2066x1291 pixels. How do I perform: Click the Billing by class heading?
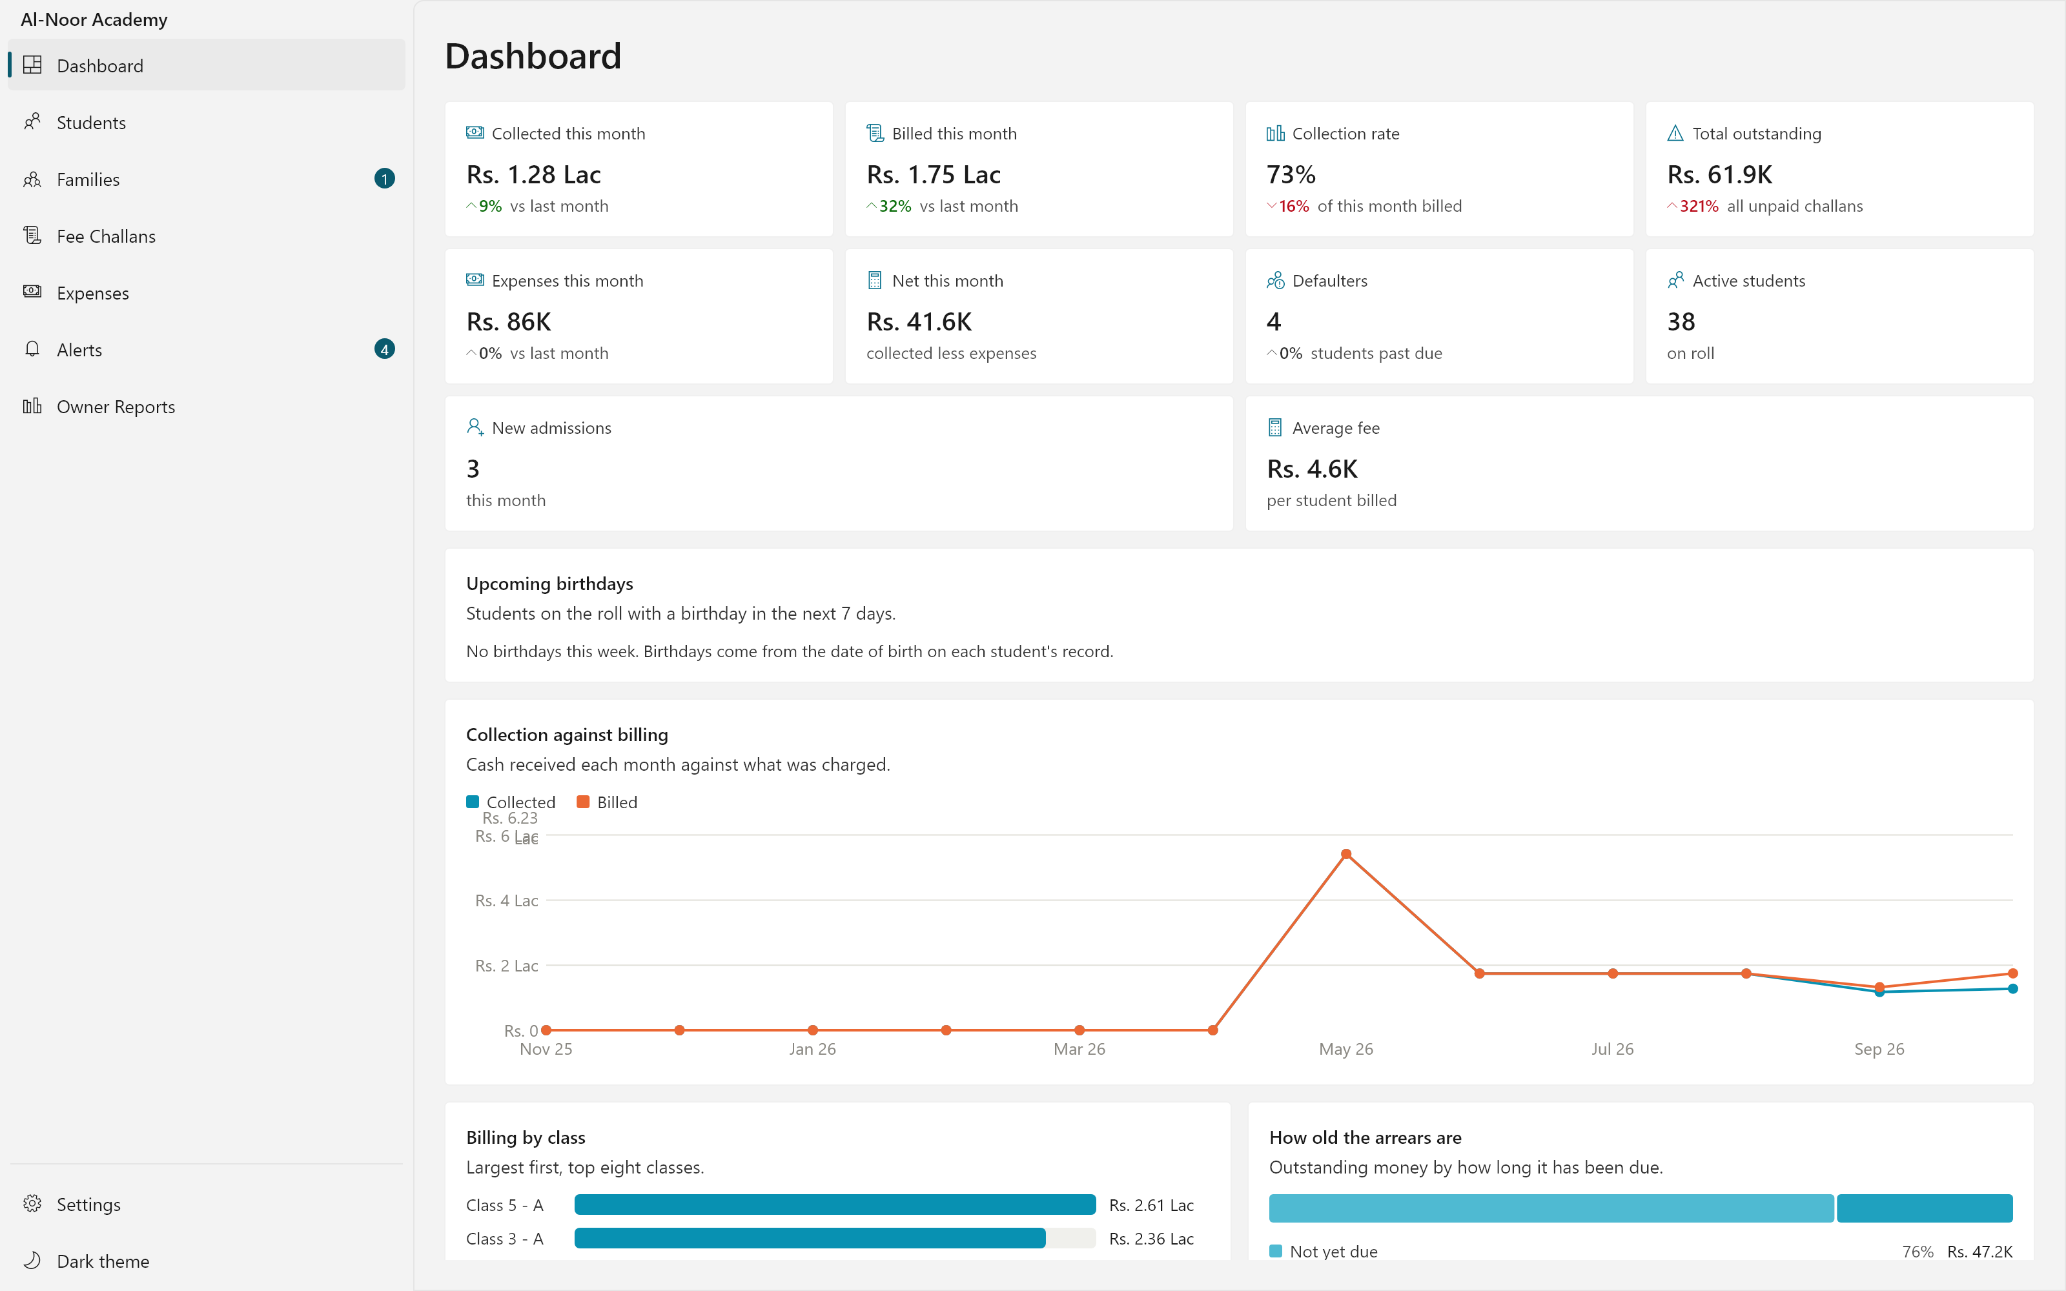click(526, 1137)
